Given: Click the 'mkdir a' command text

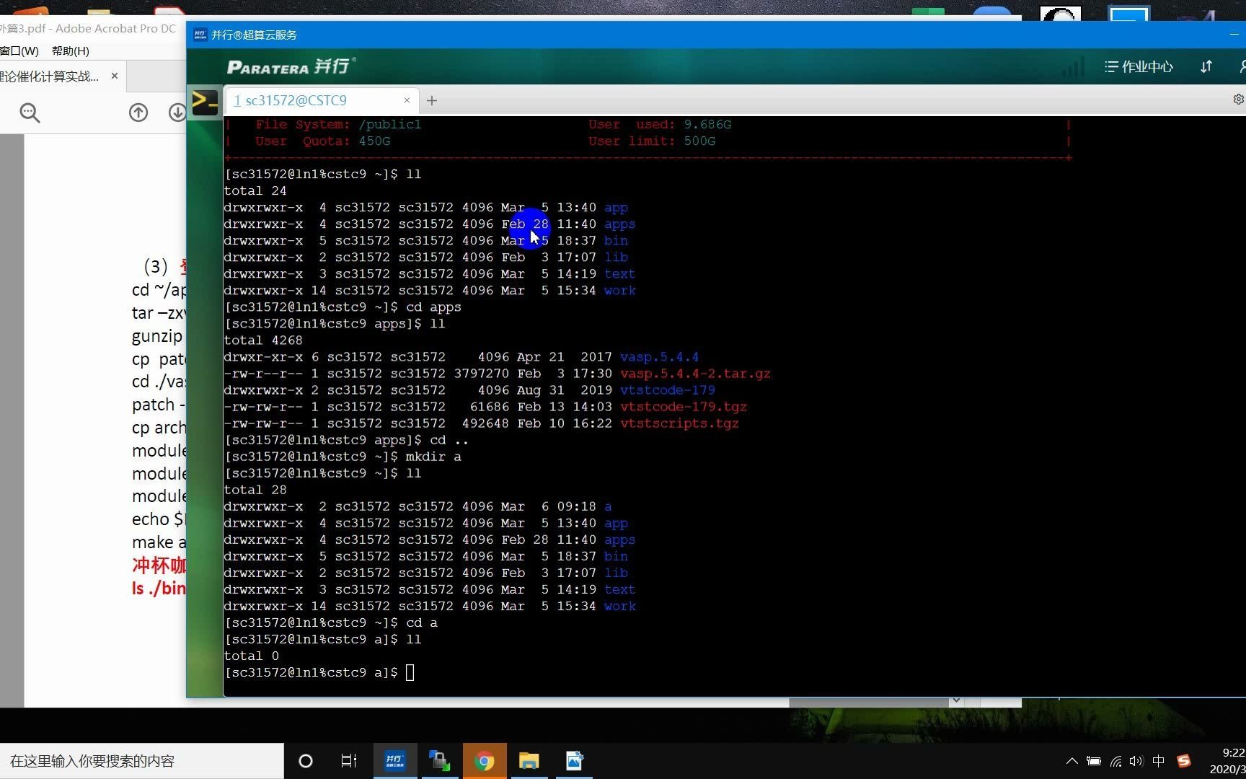Looking at the screenshot, I should (x=433, y=457).
